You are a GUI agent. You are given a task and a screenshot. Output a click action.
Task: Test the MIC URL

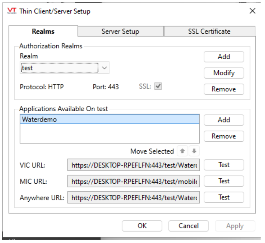click(224, 181)
